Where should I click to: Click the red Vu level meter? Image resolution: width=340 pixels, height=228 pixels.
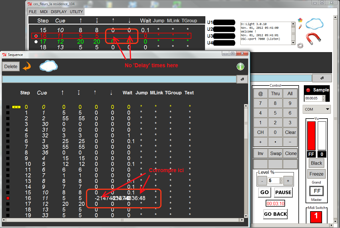[x=311, y=136]
